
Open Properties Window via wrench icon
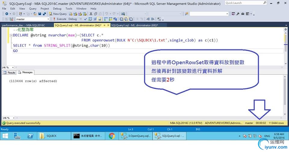[238, 14]
